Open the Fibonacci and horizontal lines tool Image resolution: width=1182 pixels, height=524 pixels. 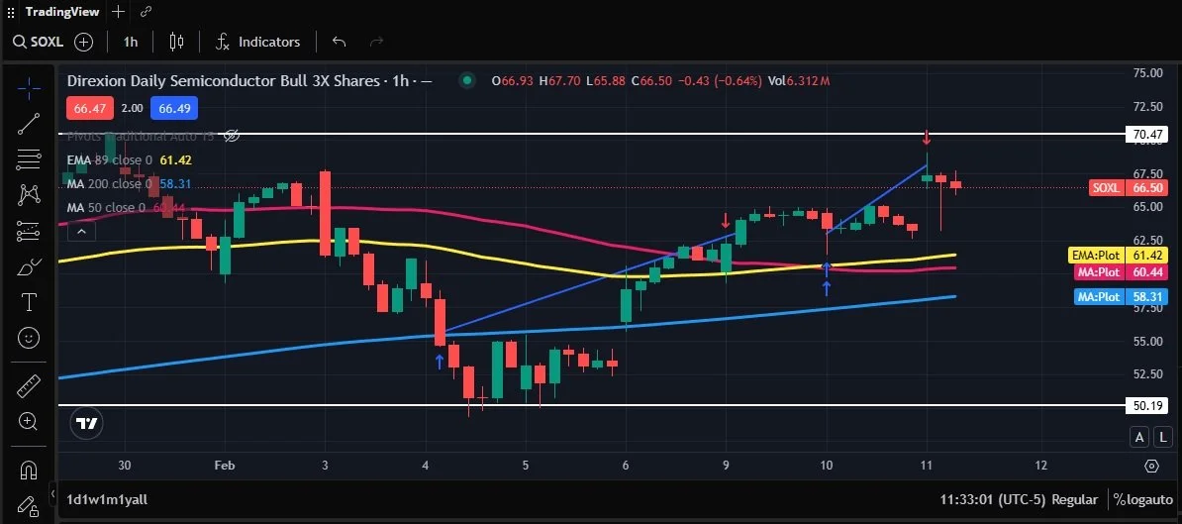[29, 159]
